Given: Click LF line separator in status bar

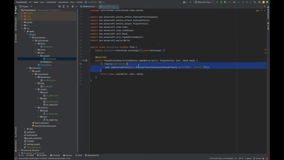Looking at the screenshot, I should [236, 158].
